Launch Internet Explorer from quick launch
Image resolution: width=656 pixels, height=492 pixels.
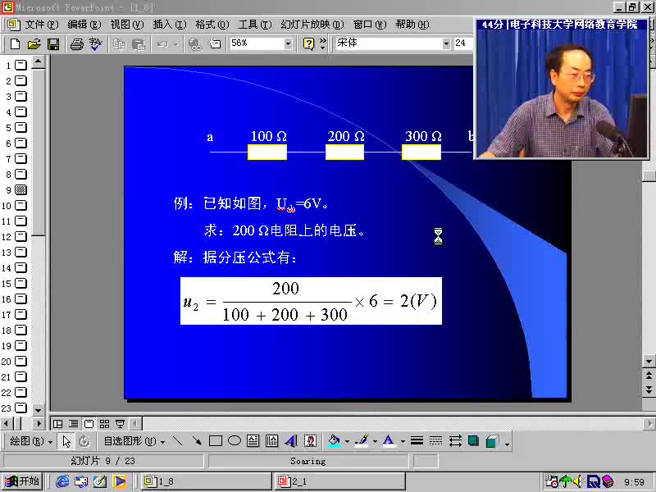coord(62,481)
